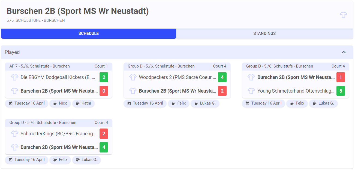The image size is (355, 171).
Task: Click Burschen 2B name under SchmetterKings
Action: point(59,147)
